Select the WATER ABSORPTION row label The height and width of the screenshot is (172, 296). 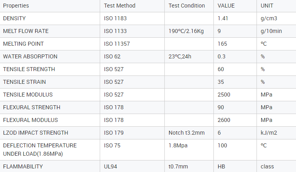click(30, 56)
